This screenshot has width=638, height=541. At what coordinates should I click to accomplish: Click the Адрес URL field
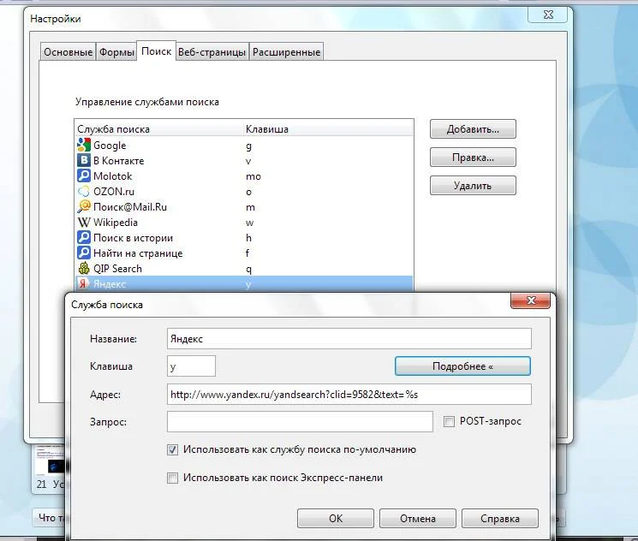pyautogui.click(x=349, y=394)
